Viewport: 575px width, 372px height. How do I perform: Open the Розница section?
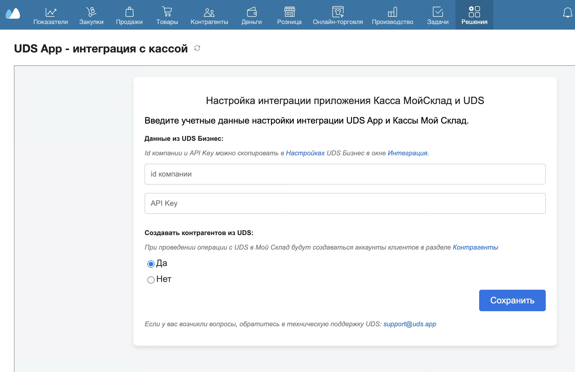click(x=289, y=16)
